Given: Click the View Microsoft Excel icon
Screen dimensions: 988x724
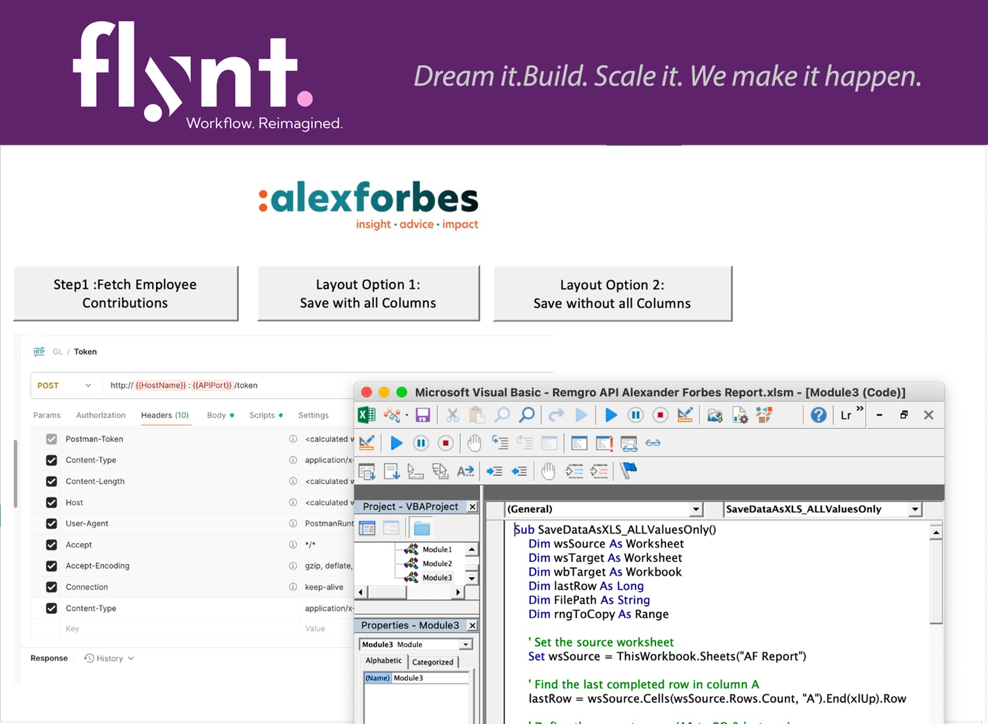Looking at the screenshot, I should [366, 415].
